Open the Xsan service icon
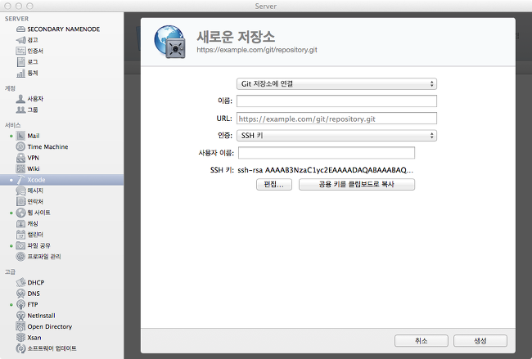 [x=20, y=337]
